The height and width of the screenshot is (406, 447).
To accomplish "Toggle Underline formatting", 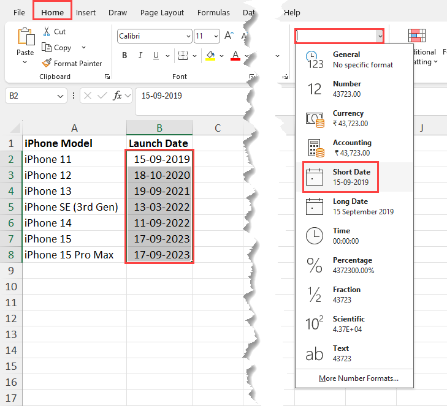I will (x=156, y=55).
